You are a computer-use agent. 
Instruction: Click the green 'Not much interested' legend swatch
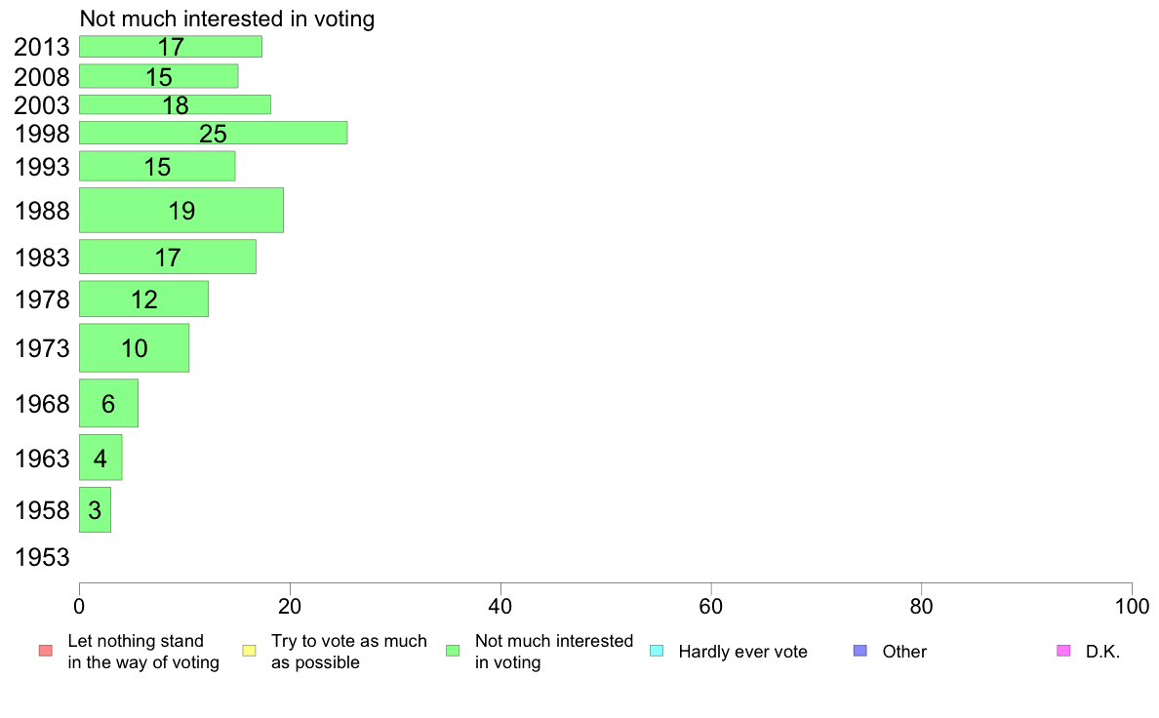[453, 651]
